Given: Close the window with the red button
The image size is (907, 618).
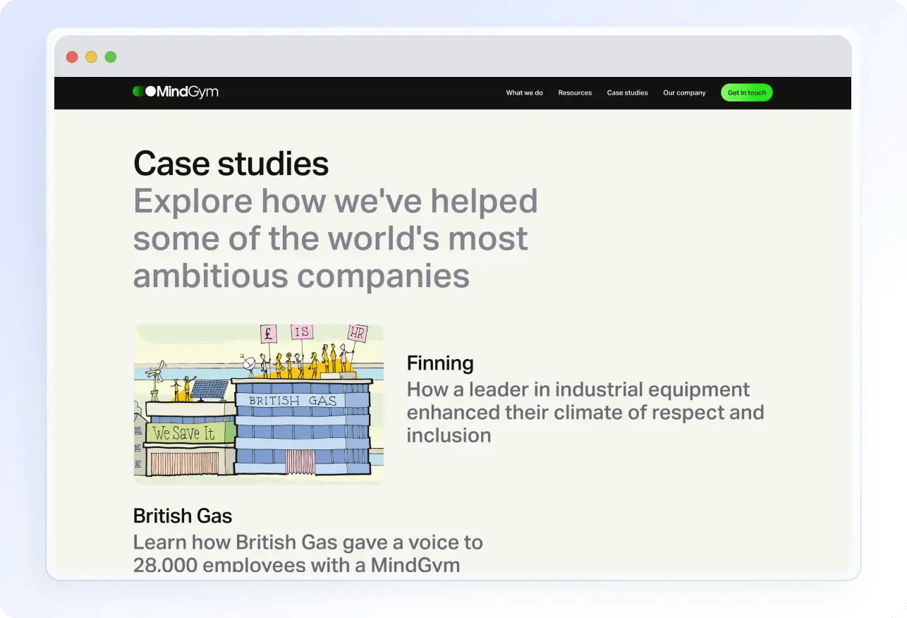Looking at the screenshot, I should [x=72, y=57].
